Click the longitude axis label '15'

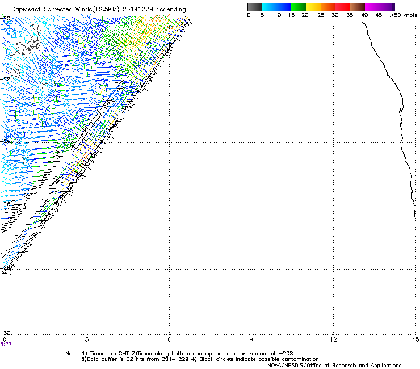(x=415, y=339)
